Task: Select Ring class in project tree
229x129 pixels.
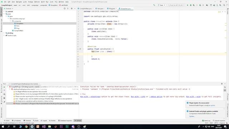Action: (18, 28)
